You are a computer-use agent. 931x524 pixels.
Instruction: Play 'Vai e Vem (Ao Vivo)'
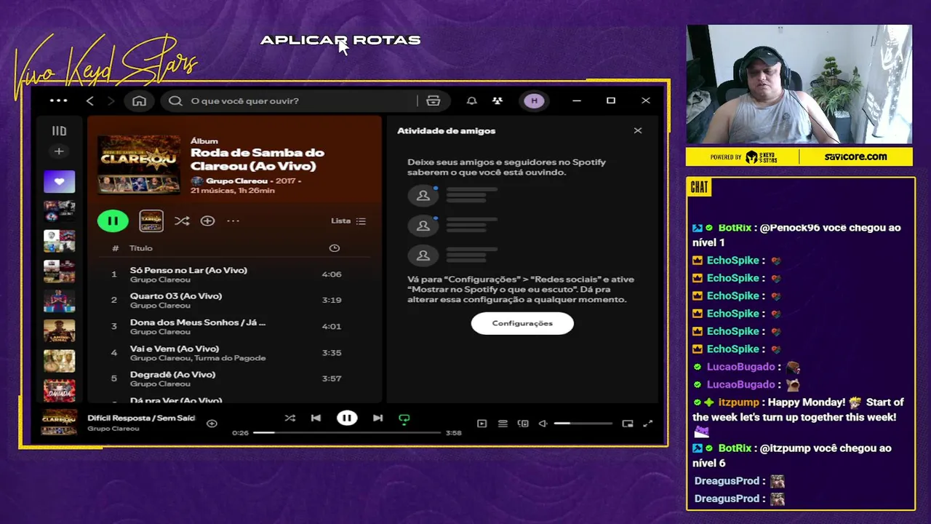(x=175, y=349)
